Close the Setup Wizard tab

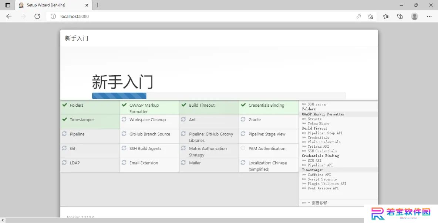coord(87,5)
